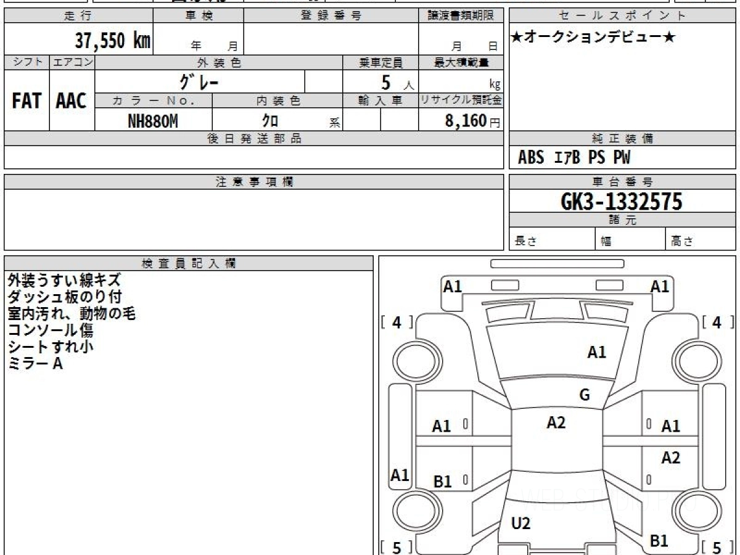Image resolution: width=740 pixels, height=555 pixels.
Task: Click the recycle deposit value 8,160円
Action: click(473, 121)
